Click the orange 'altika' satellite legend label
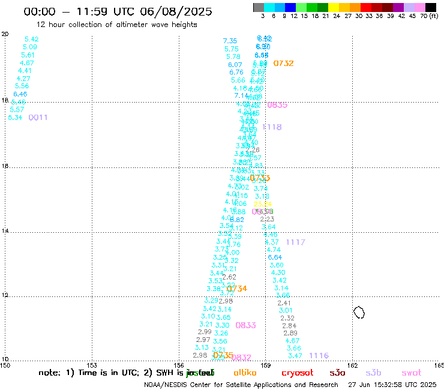Image resolution: width=444 pixels, height=390 pixels. pos(245,373)
